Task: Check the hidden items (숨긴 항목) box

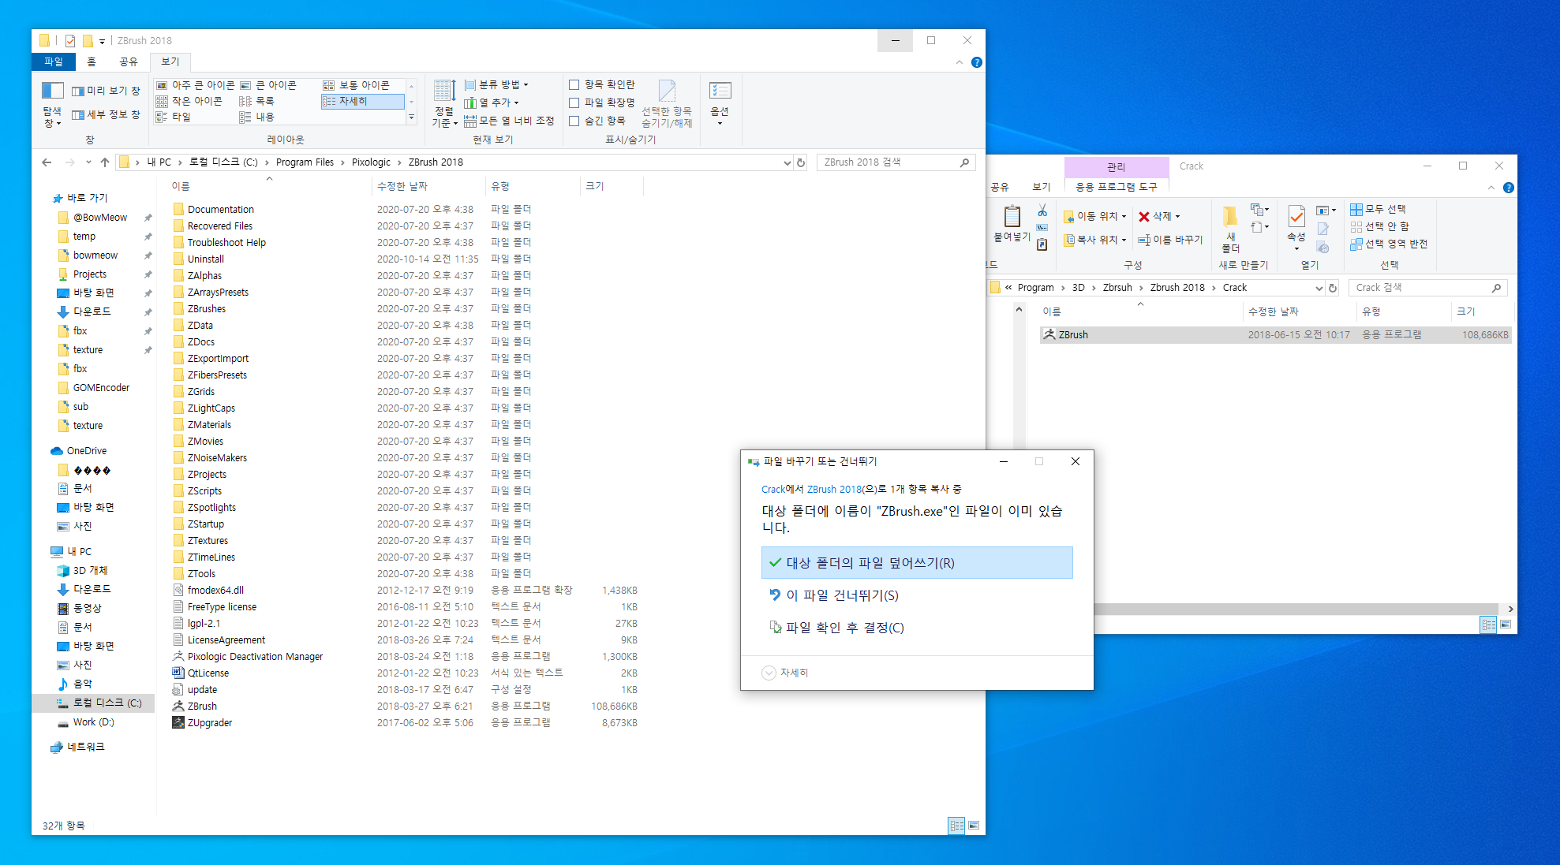Action: [574, 121]
